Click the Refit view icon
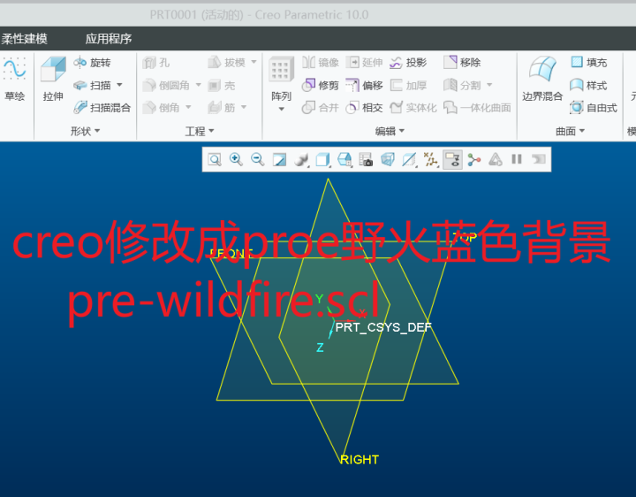This screenshot has height=497, width=636. 215,159
